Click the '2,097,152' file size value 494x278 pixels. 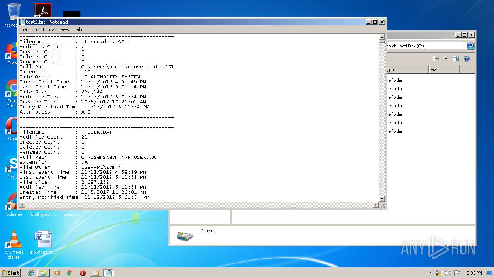click(95, 182)
